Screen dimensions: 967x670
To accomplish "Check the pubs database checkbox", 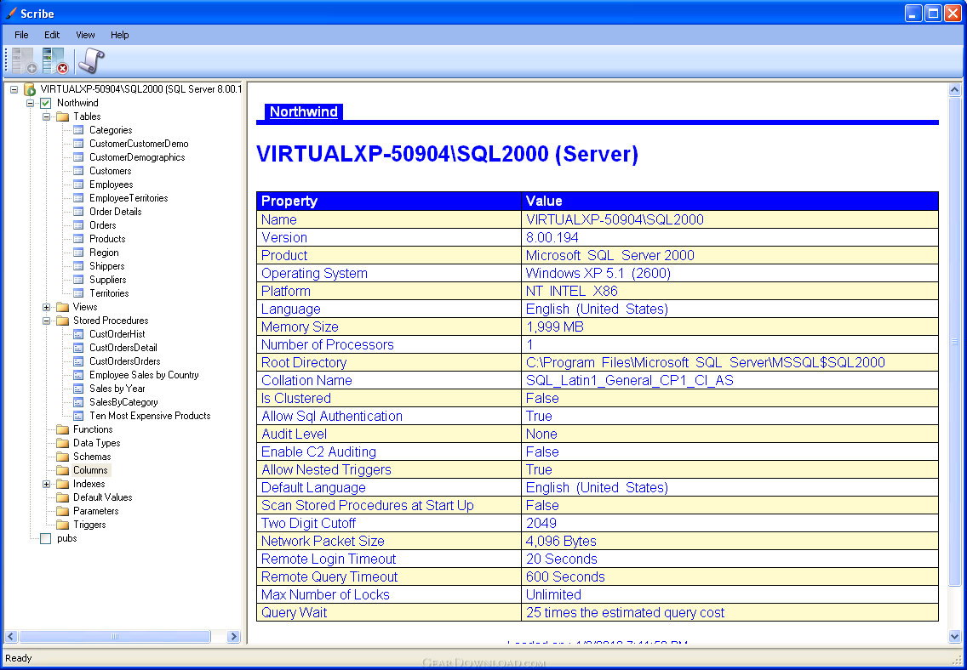I will (46, 538).
